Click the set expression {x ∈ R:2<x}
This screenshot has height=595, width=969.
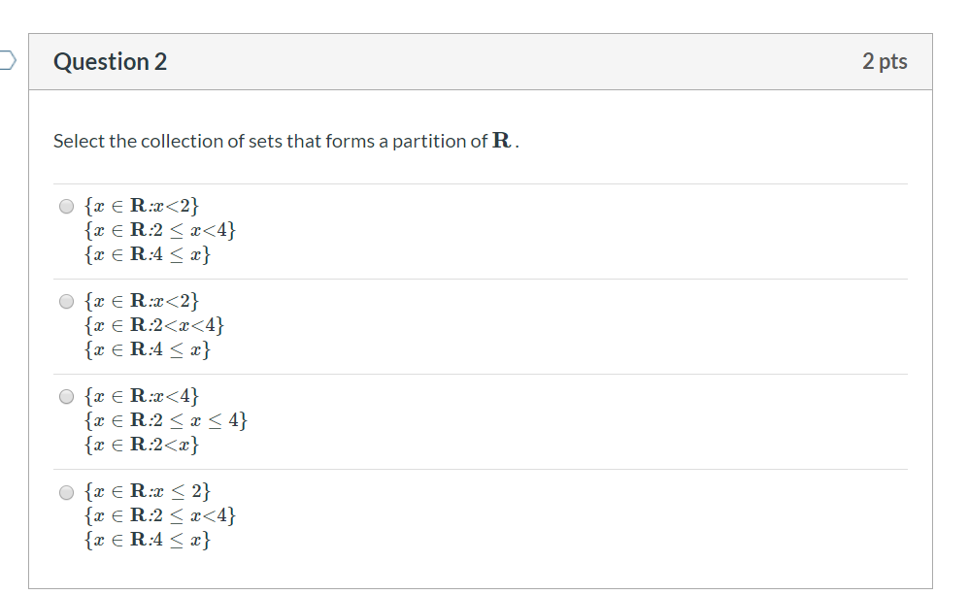coord(141,445)
